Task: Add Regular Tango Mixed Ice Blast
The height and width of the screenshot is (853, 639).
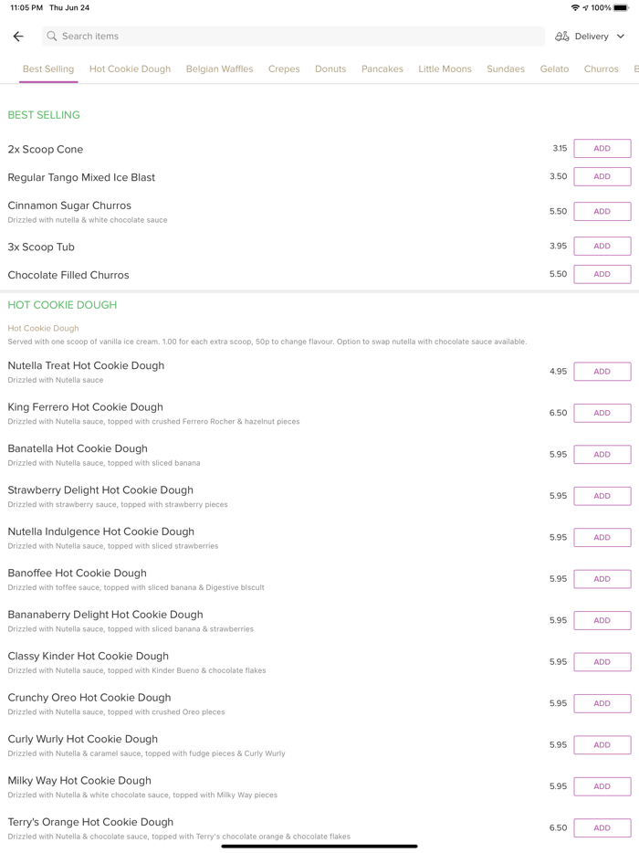Action: 602,177
